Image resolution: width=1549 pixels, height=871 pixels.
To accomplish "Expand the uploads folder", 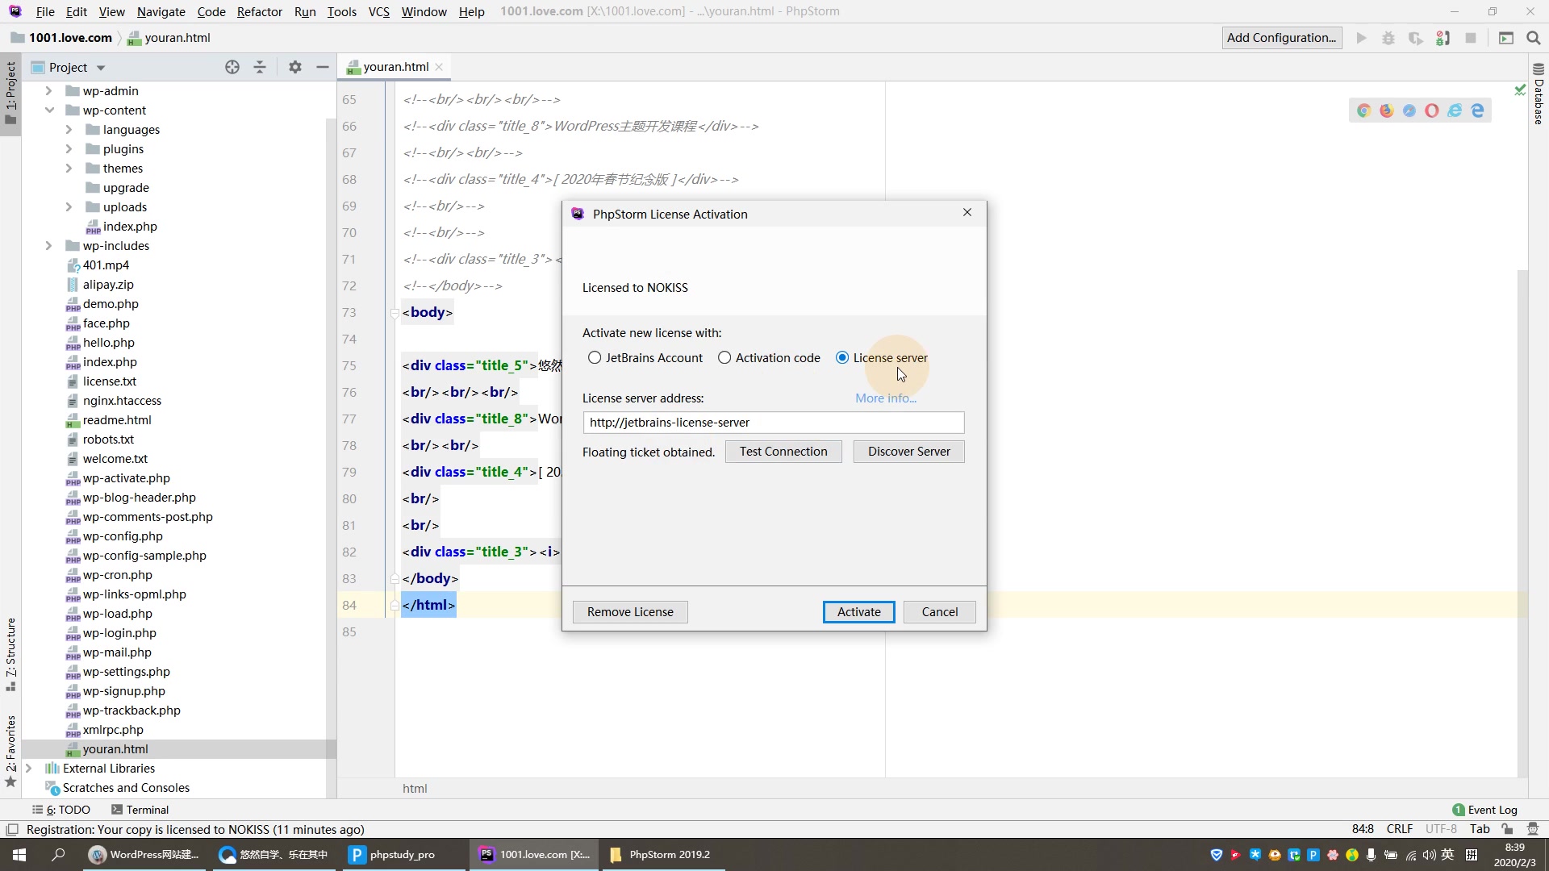I will 69,207.
